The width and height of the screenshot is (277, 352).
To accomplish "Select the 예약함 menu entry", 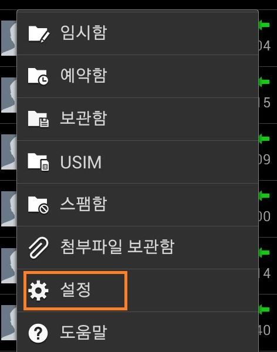I will point(137,76).
